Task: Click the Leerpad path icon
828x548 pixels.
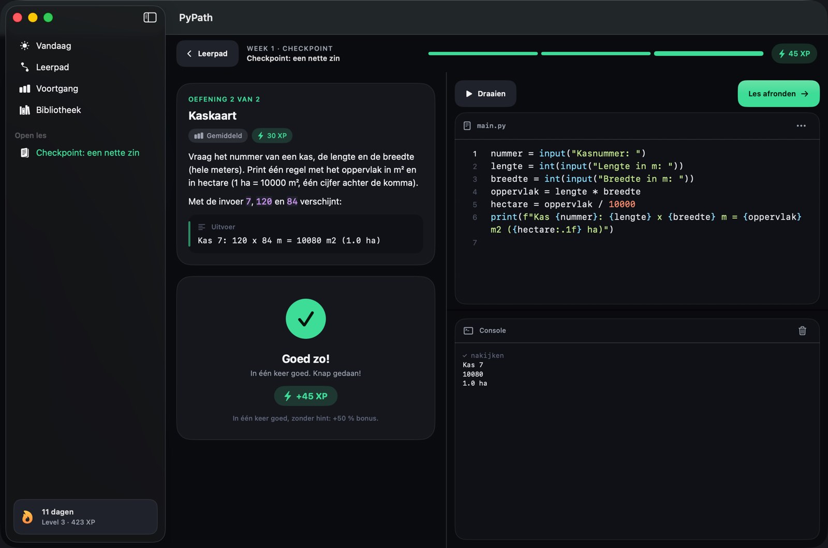Action: point(24,67)
